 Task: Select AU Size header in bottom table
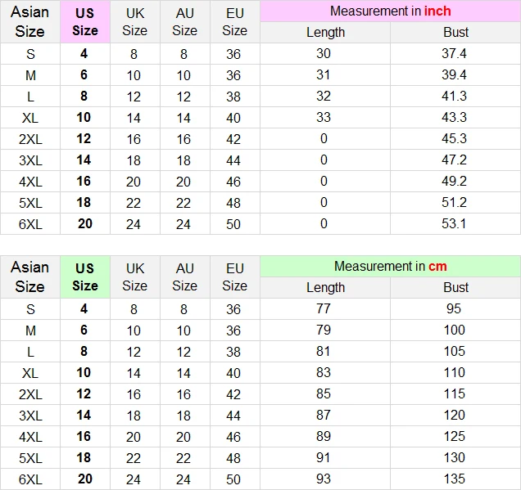[185, 277]
